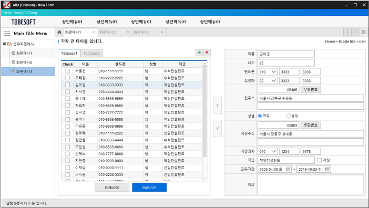Image resolution: width=369 pixels, height=208 pixels.
Task: Click the work phone field 5678
Action: click(311, 152)
